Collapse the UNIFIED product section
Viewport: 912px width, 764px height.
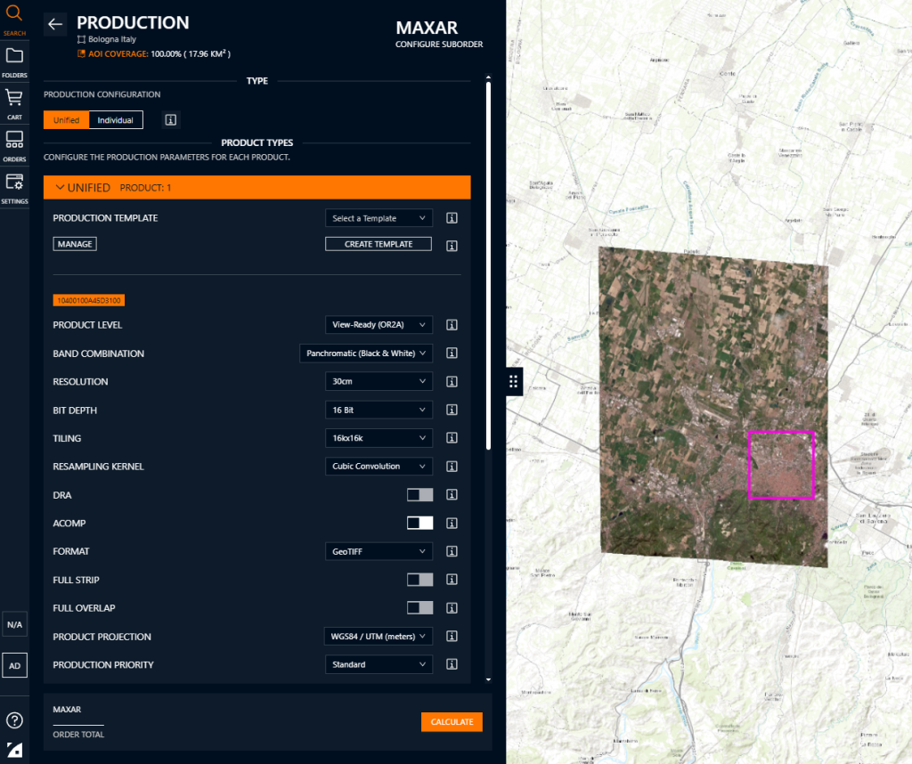tap(257, 187)
